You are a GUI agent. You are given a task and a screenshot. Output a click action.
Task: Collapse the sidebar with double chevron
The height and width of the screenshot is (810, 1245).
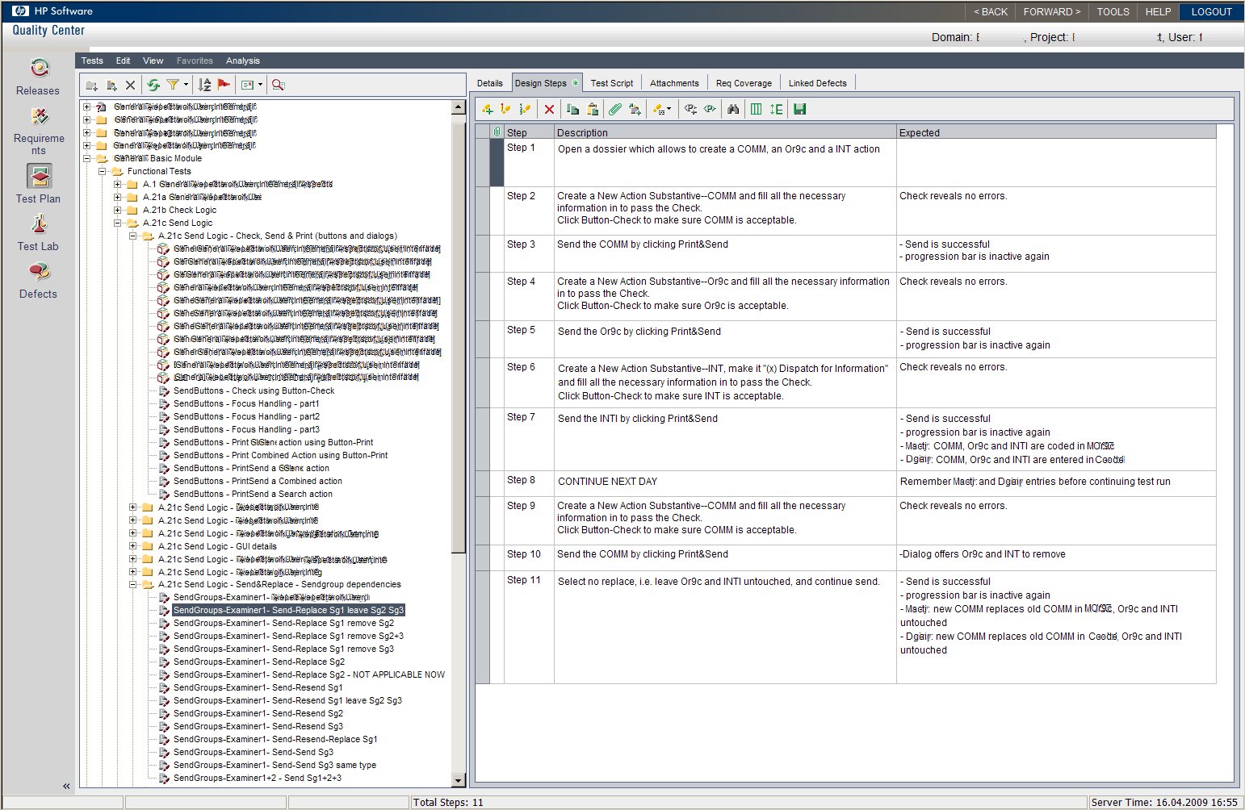pyautogui.click(x=66, y=786)
